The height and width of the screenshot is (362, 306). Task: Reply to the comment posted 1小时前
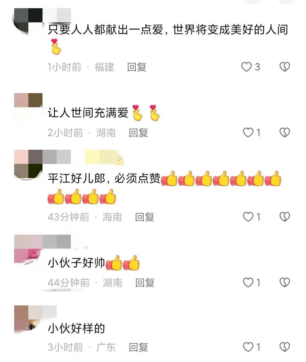(x=137, y=67)
